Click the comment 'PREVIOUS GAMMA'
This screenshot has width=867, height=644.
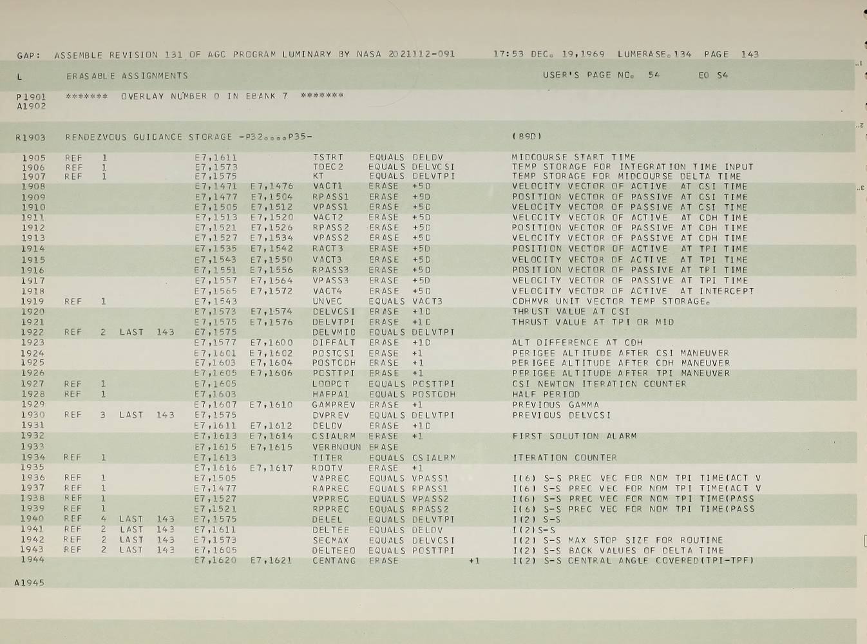[x=556, y=405]
